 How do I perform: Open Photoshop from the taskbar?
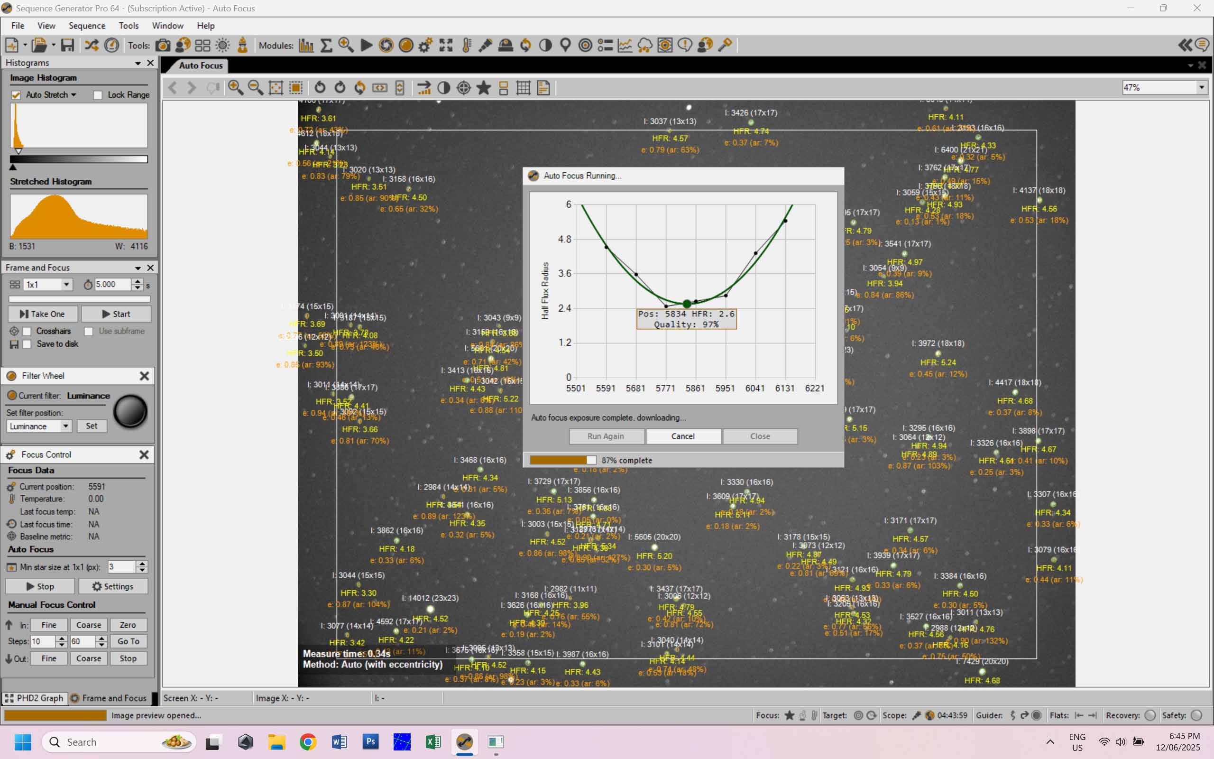tap(371, 741)
